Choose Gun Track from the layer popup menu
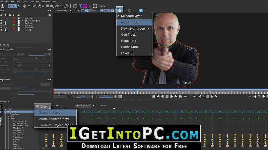Viewport: 268px width, 150px height. [x=128, y=35]
